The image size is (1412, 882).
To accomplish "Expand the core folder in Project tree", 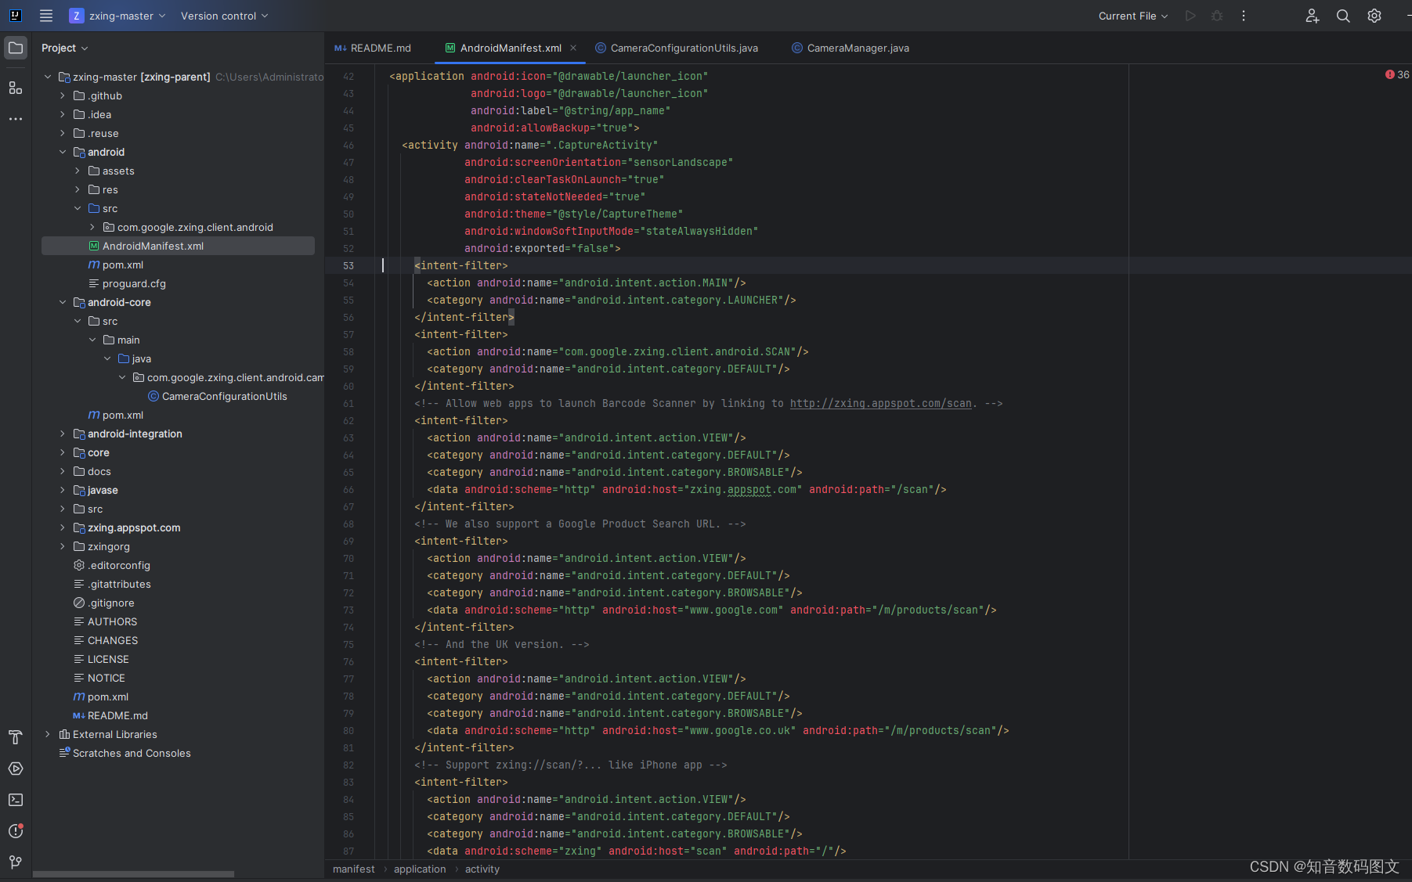I will coord(62,452).
